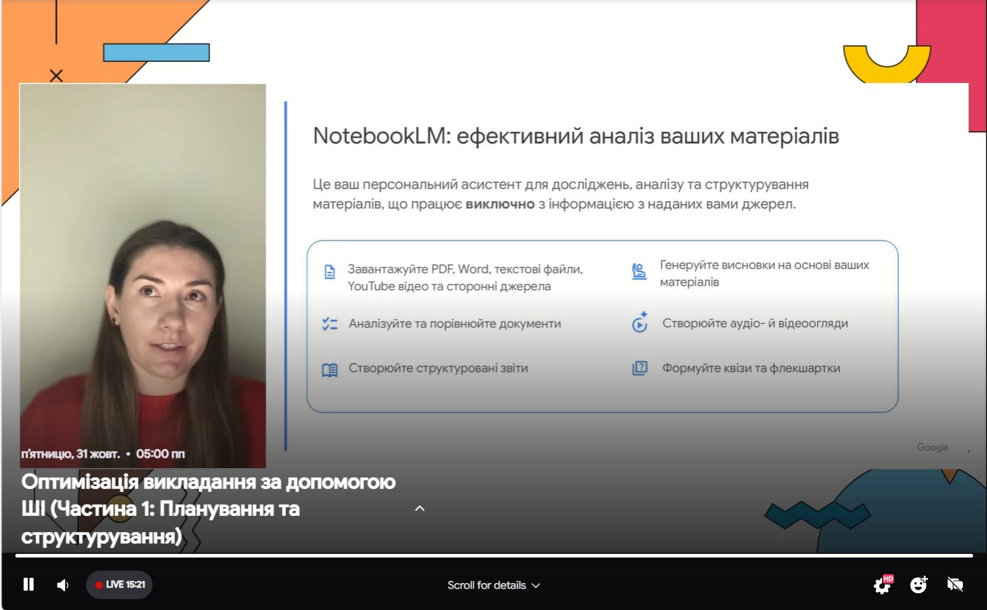The image size is (987, 610).
Task: Mute the stream volume
Action: tap(63, 584)
